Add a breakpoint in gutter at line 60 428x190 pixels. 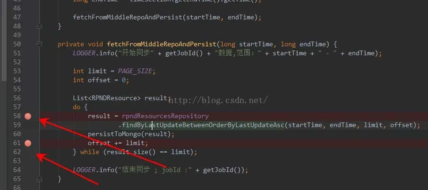28,134
